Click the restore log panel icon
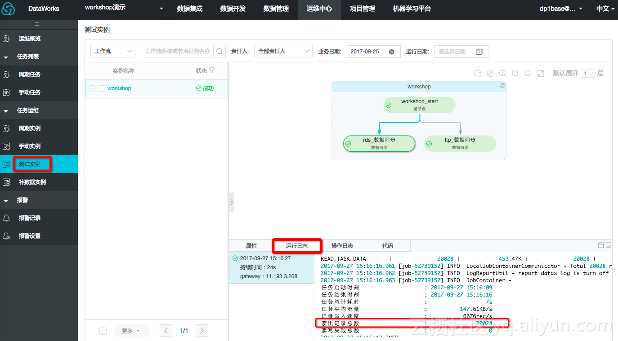The image size is (618, 341). [601, 245]
